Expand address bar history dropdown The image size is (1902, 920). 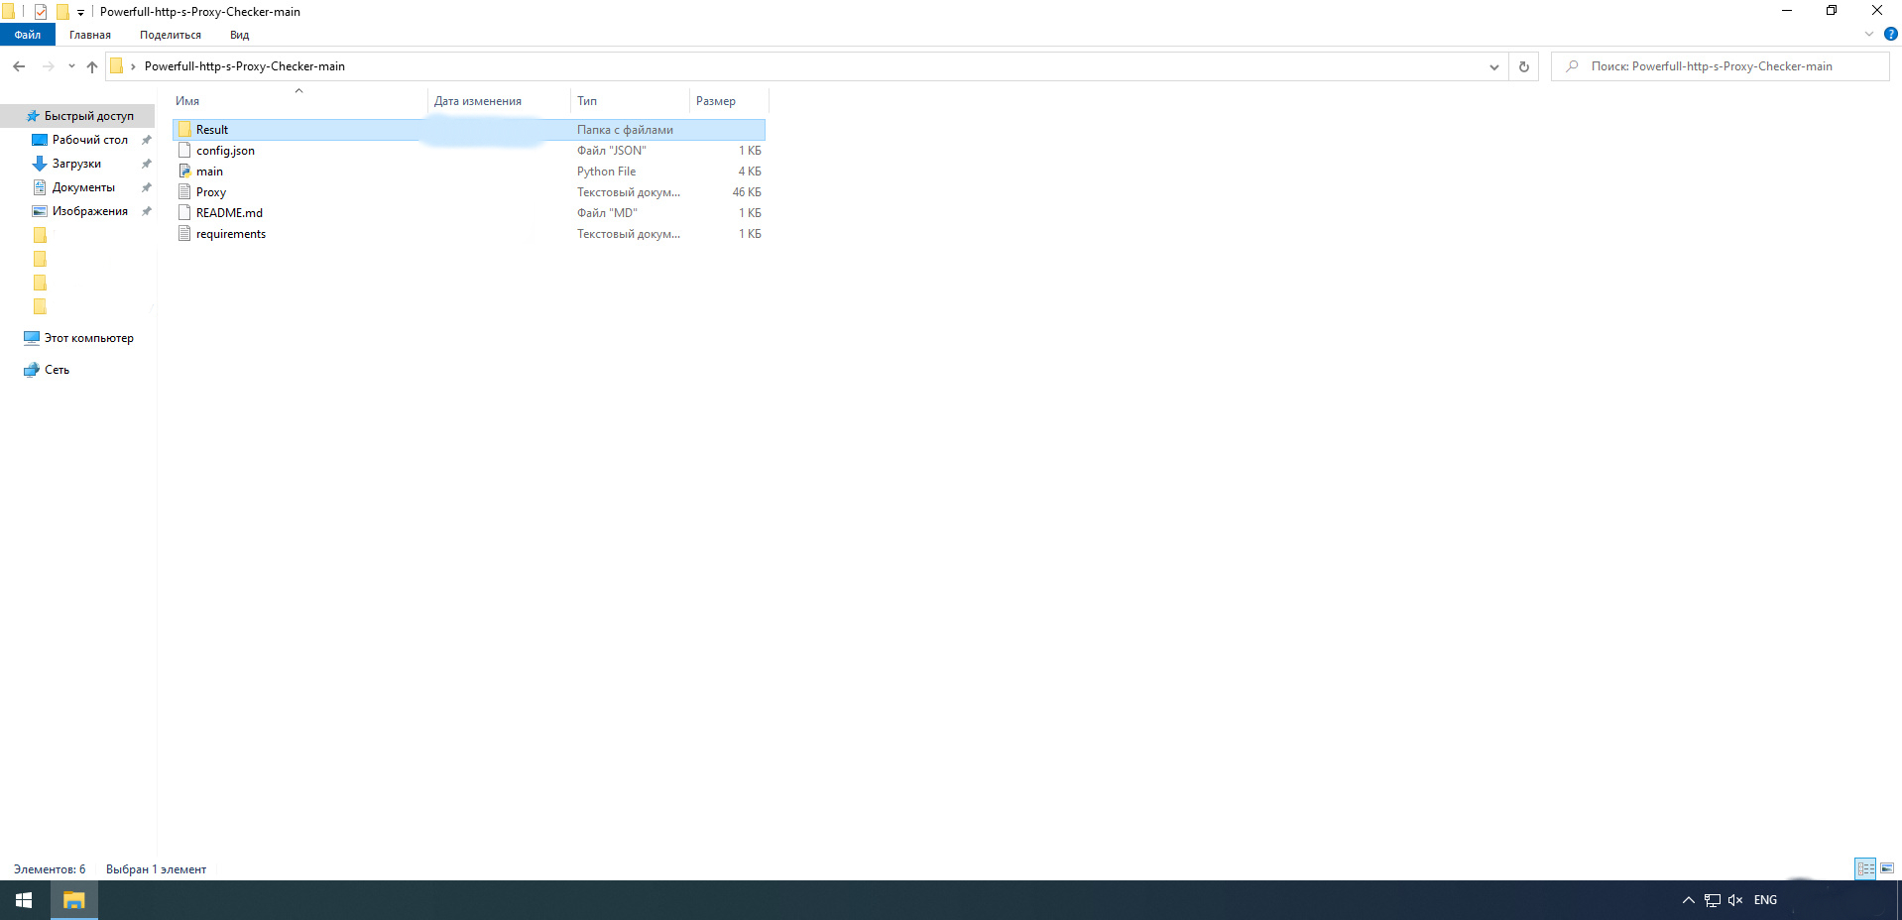[1494, 66]
